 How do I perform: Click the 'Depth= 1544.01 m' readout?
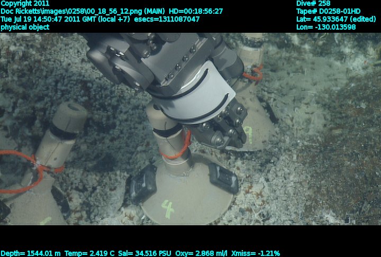[x=30, y=253]
